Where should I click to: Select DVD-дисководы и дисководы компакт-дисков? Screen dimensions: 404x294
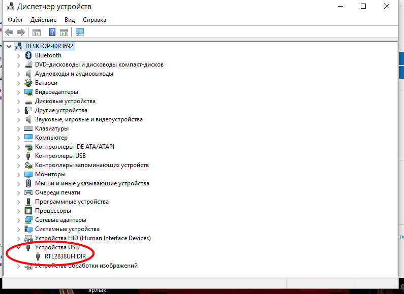99,64
